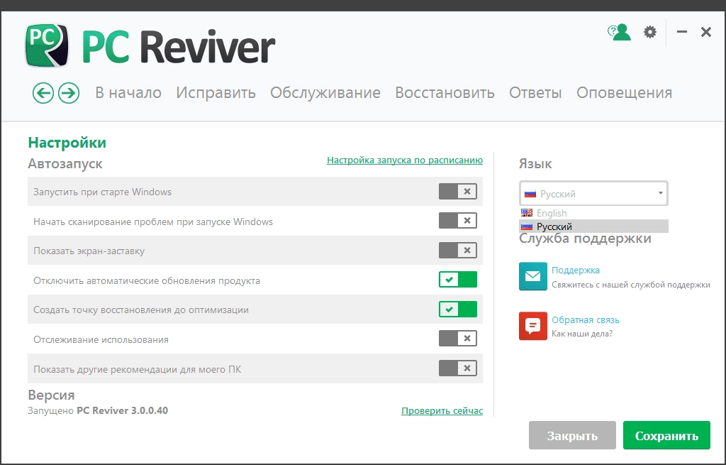Viewport: 726px width, 465px height.
Task: Open the 'Восстановить' tab
Action: [445, 93]
